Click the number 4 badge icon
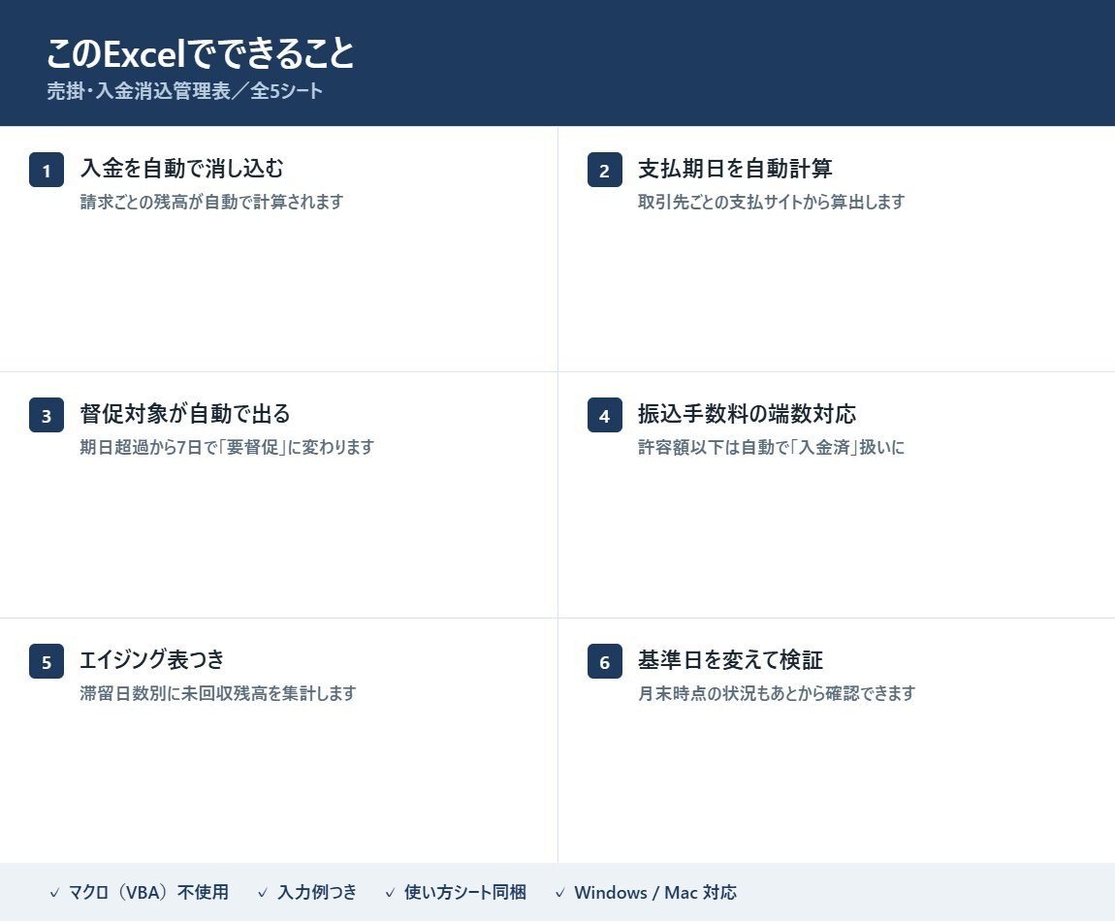 (x=604, y=415)
